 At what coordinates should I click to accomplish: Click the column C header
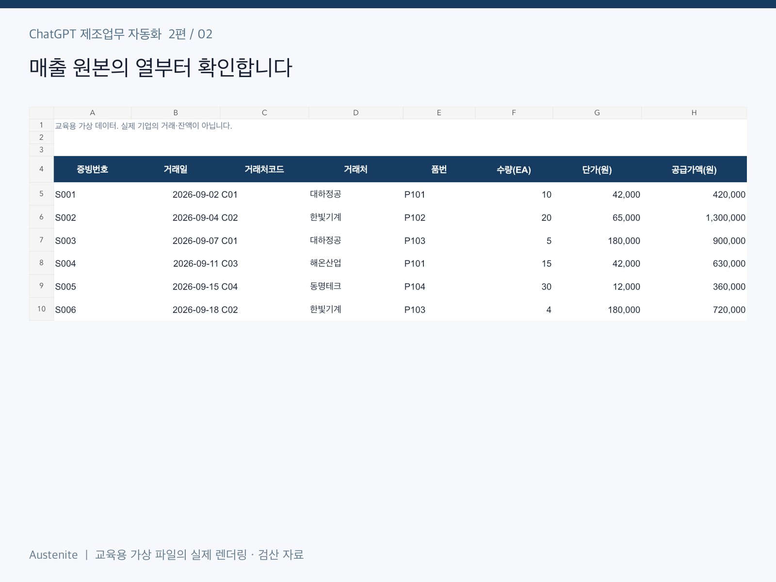(x=264, y=113)
